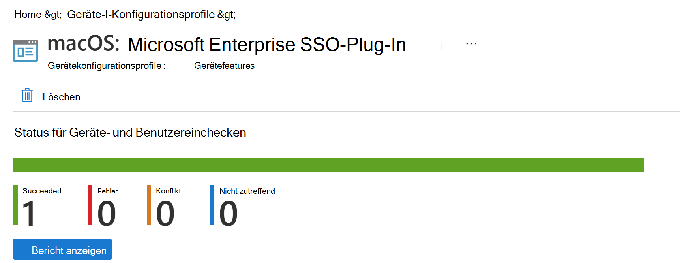Click the blue Nicht zutreffend indicator bar

click(x=212, y=205)
